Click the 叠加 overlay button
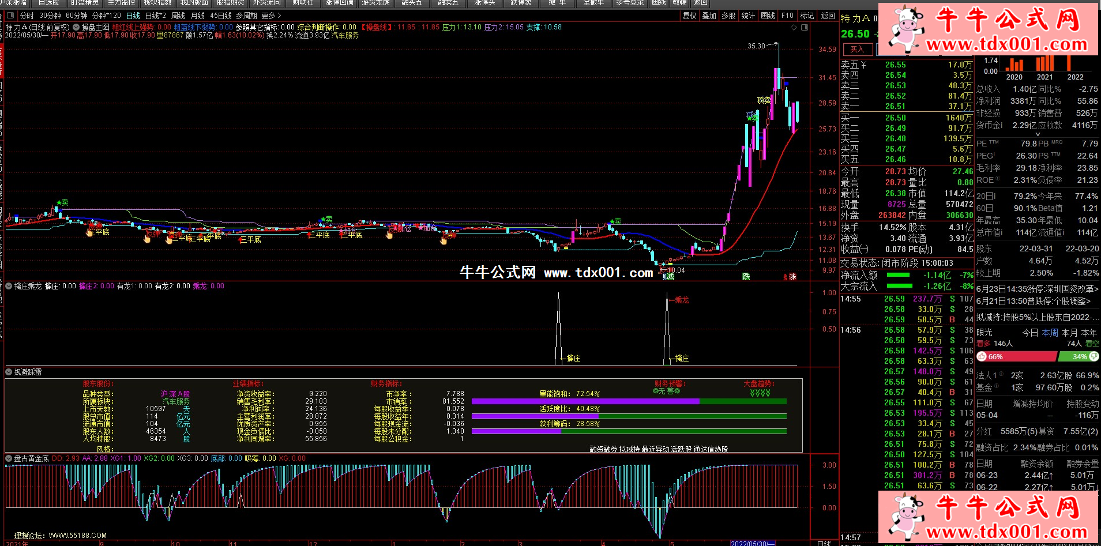The width and height of the screenshot is (1101, 546). [709, 16]
